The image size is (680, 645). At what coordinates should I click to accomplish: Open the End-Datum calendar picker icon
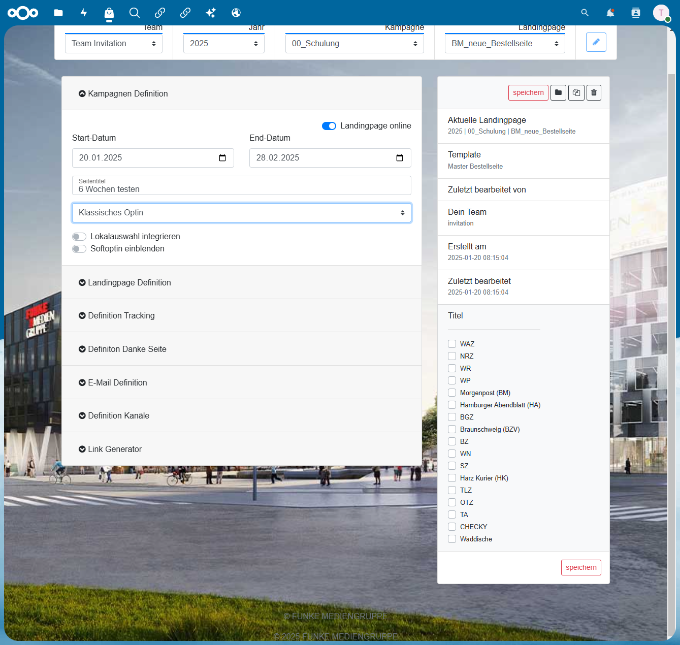tap(400, 158)
